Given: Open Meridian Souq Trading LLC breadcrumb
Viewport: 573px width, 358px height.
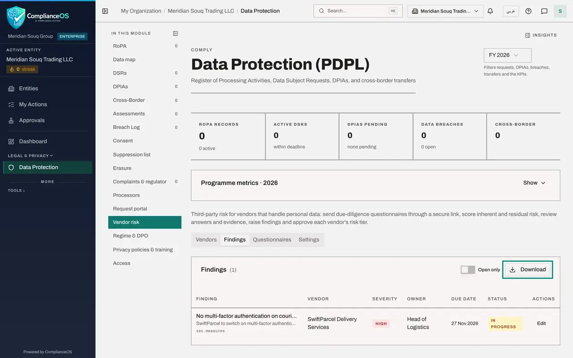Looking at the screenshot, I should 201,11.
